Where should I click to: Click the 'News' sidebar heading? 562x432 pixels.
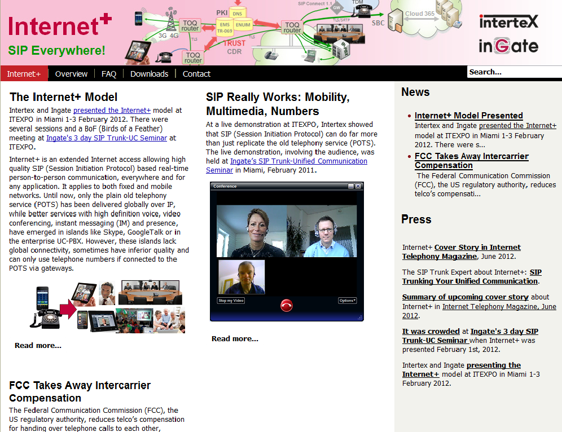[x=415, y=92]
